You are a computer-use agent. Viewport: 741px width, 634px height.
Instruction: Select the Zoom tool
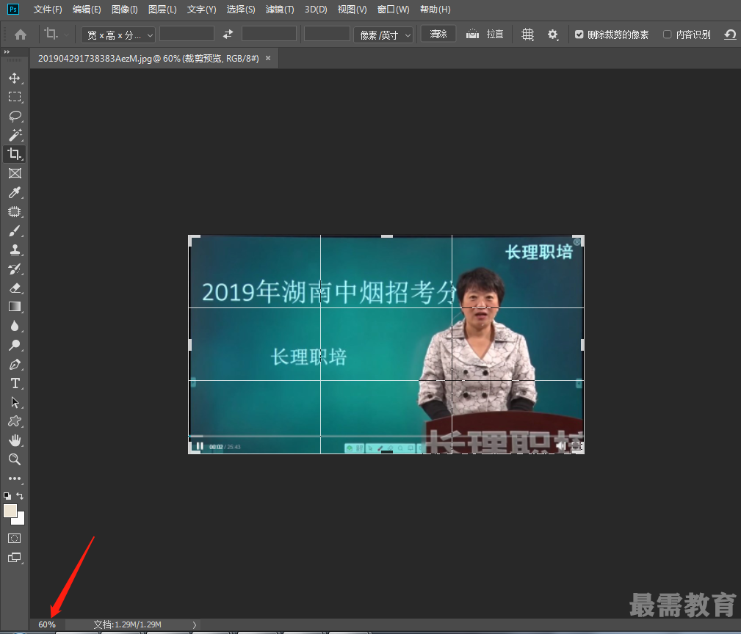(15, 459)
